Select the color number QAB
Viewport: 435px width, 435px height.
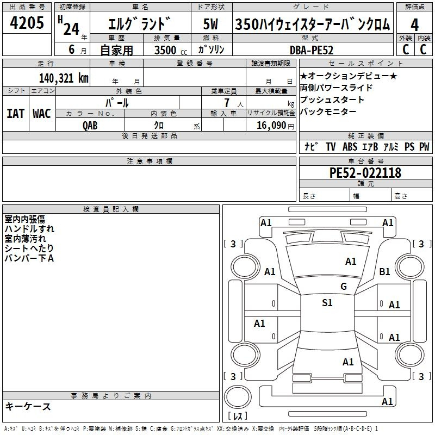click(x=90, y=126)
